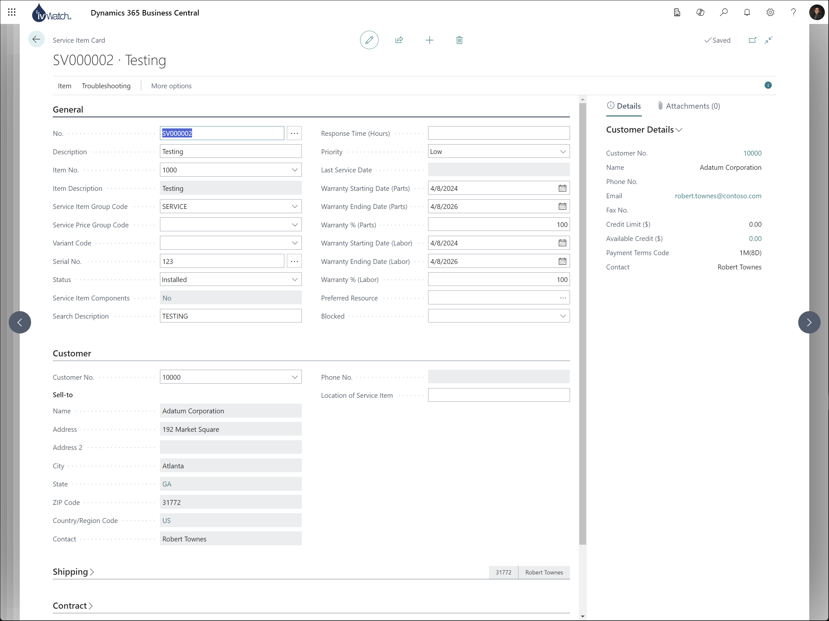The width and height of the screenshot is (829, 621).
Task: Click the share/export icon
Action: (399, 40)
